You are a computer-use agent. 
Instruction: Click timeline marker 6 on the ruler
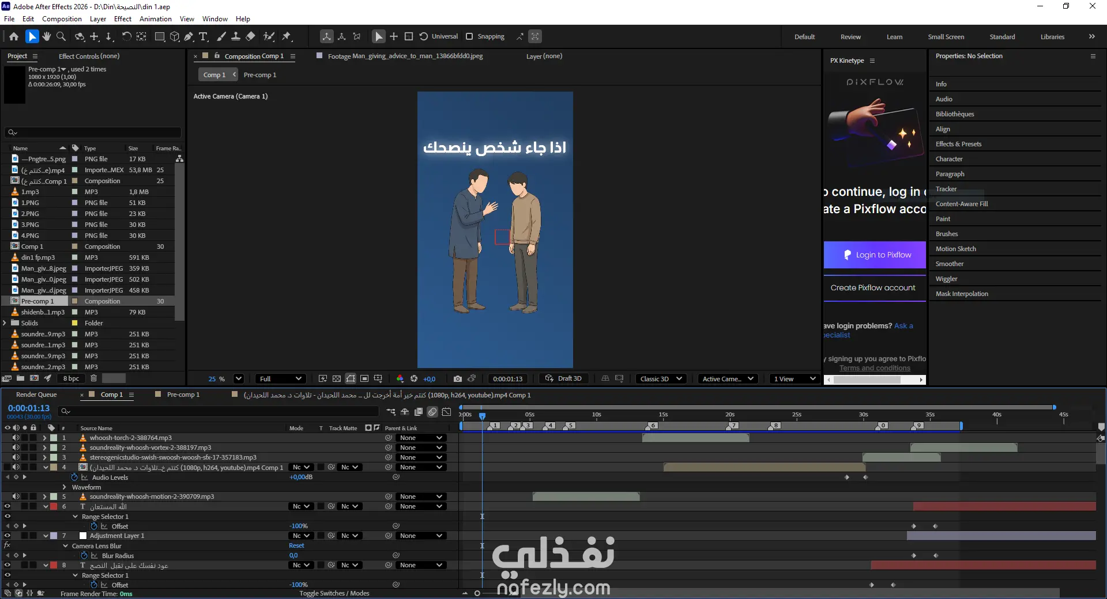tap(652, 426)
